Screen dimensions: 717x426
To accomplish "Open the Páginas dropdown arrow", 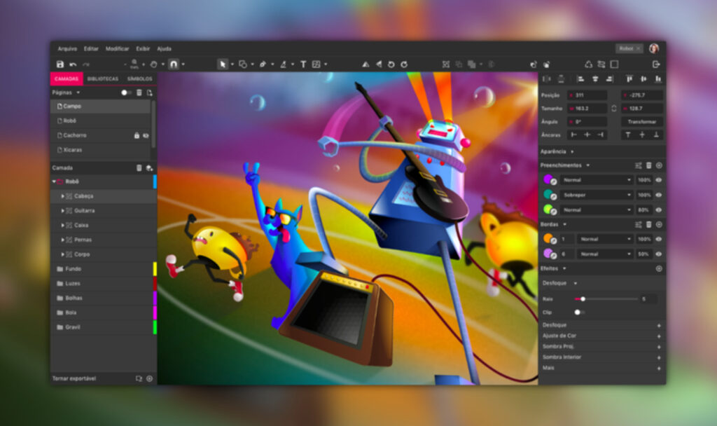I will pyautogui.click(x=78, y=93).
